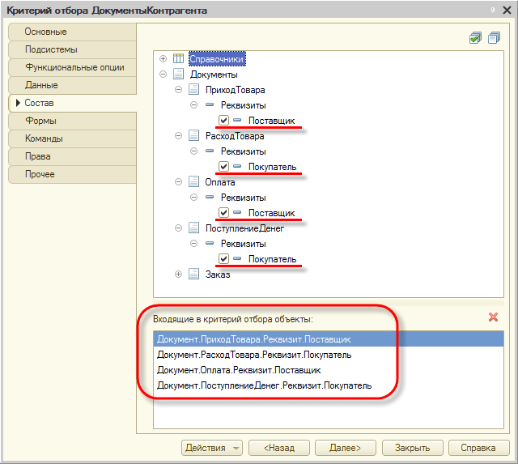The width and height of the screenshot is (518, 464).
Task: Click the Закрыть button
Action: [x=412, y=448]
